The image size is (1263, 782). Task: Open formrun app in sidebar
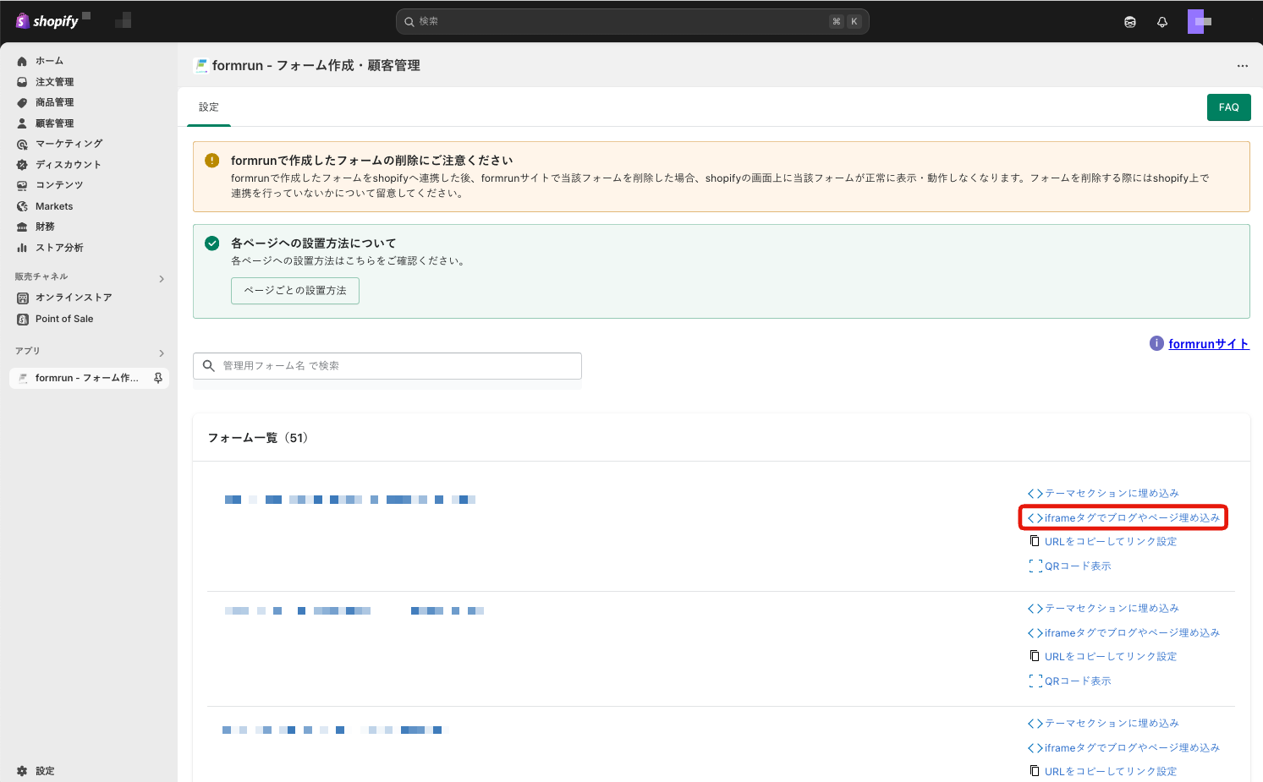(89, 378)
